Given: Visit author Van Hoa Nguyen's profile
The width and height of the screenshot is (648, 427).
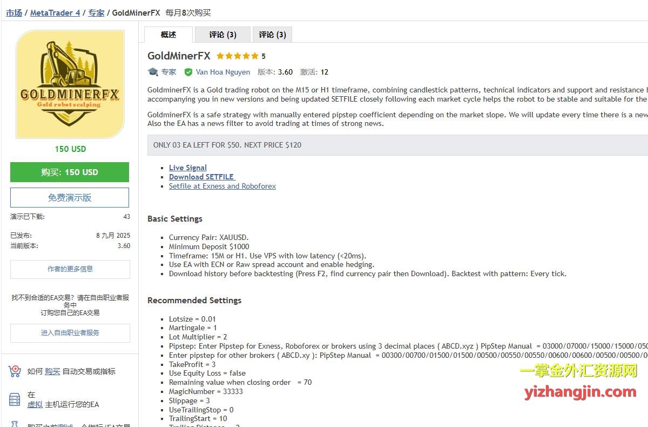Looking at the screenshot, I should pos(222,72).
